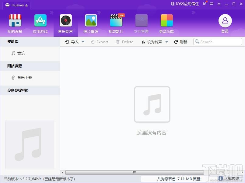Click the Huawei device tab
The image size is (245, 183).
coord(16,5)
